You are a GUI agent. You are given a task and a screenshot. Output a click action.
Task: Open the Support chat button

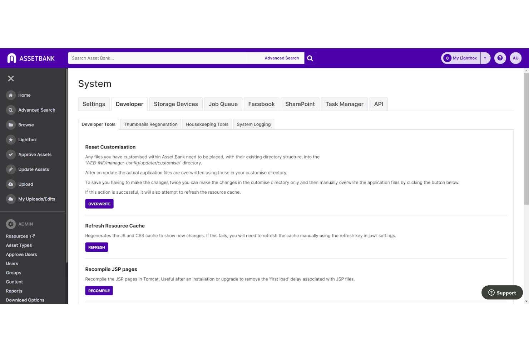[x=502, y=292]
